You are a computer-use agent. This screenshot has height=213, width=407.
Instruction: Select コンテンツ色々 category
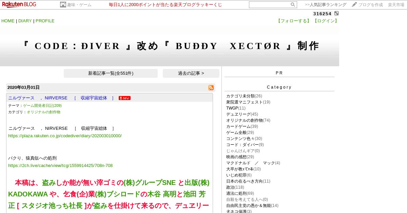pos(240,139)
